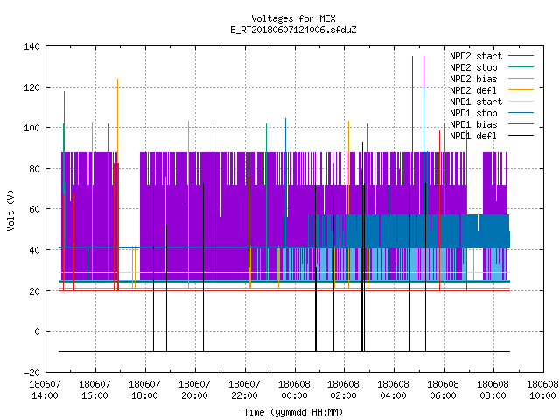Click the 'NPD1 bias' legend label

473,124
